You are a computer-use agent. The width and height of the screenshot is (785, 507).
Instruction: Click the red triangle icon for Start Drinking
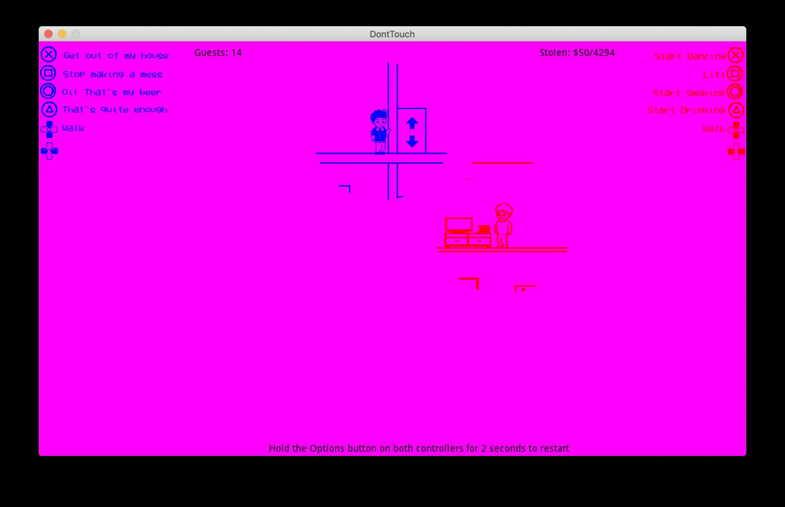pos(736,110)
